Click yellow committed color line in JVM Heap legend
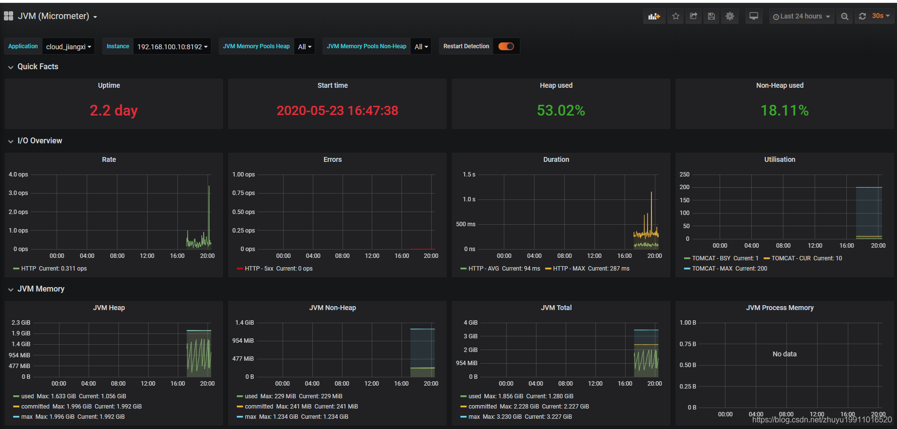Image resolution: width=897 pixels, height=429 pixels. tap(16, 407)
